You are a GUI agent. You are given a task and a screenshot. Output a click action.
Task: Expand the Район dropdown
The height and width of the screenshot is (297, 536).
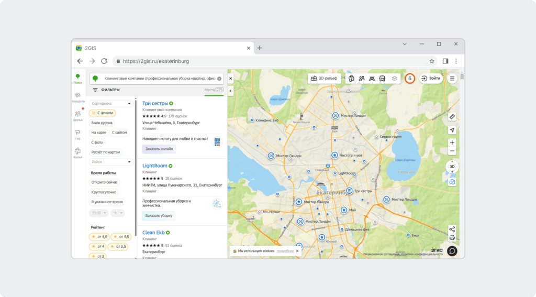point(111,162)
